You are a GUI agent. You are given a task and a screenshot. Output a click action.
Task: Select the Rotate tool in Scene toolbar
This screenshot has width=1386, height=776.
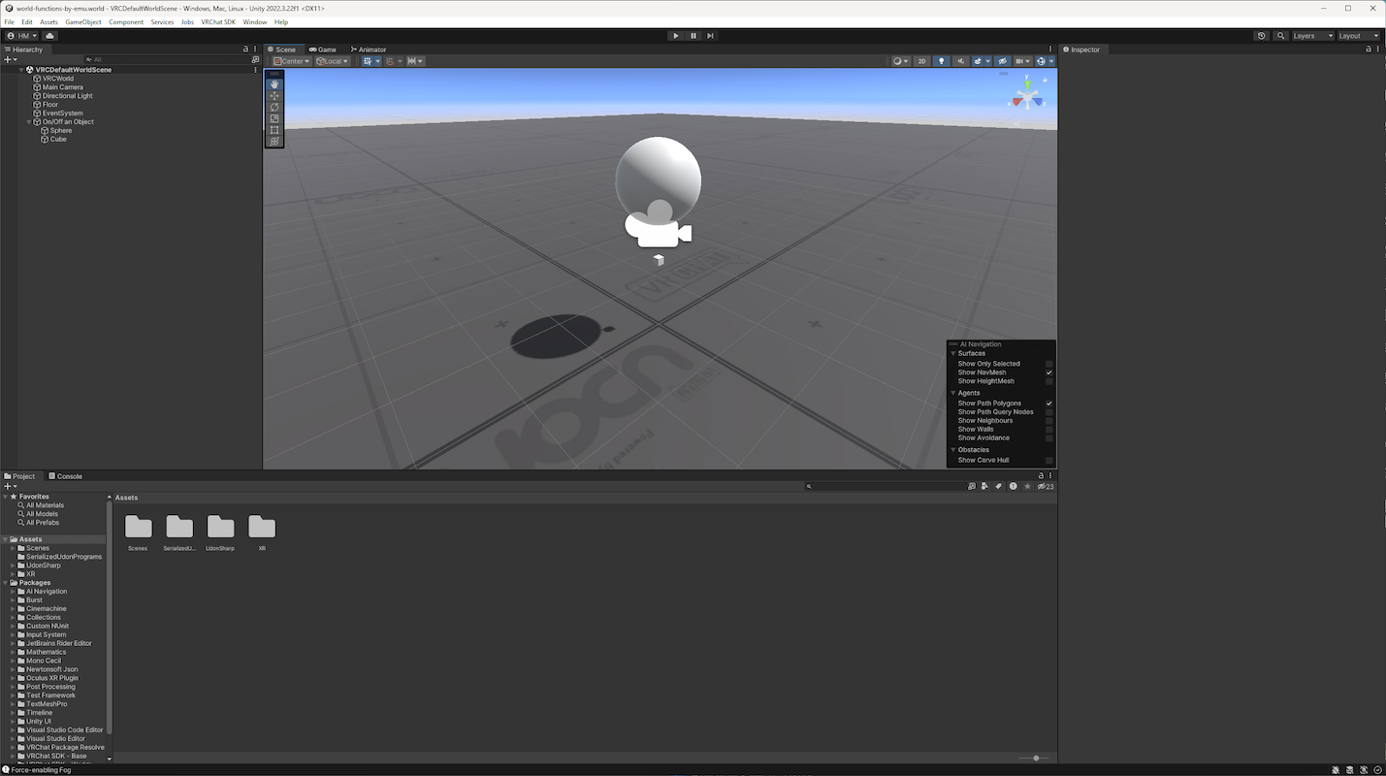point(274,108)
